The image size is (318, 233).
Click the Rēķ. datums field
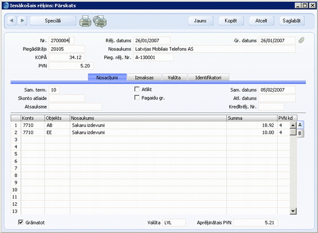(151, 40)
